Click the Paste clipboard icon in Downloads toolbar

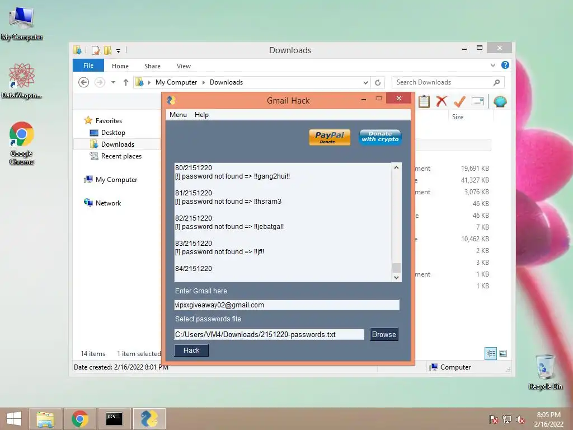[x=424, y=101]
